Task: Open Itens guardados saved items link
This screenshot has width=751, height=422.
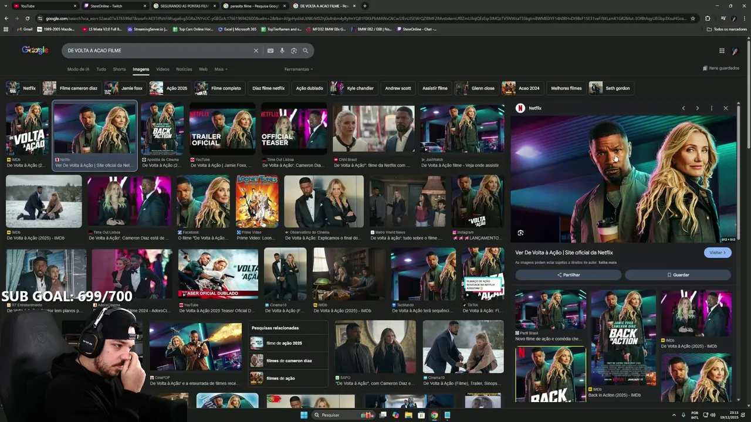Action: [x=721, y=69]
